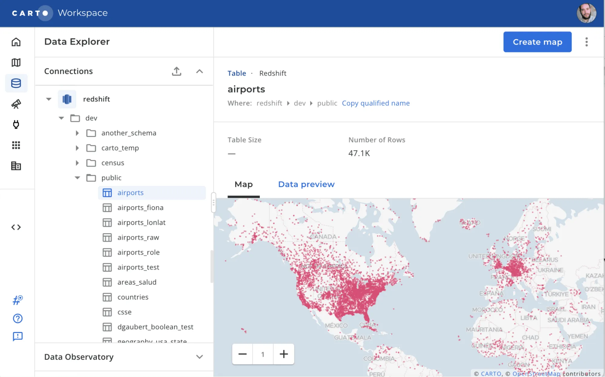Screen dimensions: 605x377
Task: Select the Data Explorer database icon
Action: [x=16, y=83]
